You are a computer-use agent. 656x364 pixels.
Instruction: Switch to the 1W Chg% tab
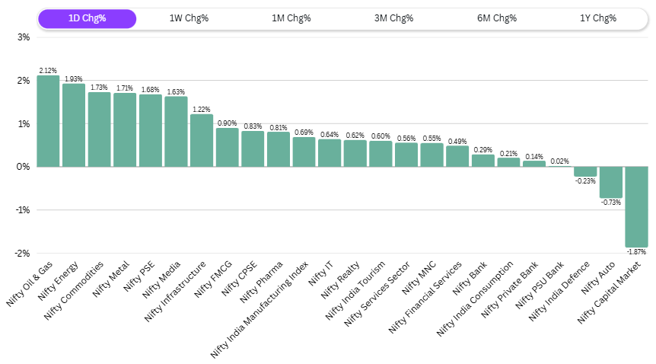point(189,19)
